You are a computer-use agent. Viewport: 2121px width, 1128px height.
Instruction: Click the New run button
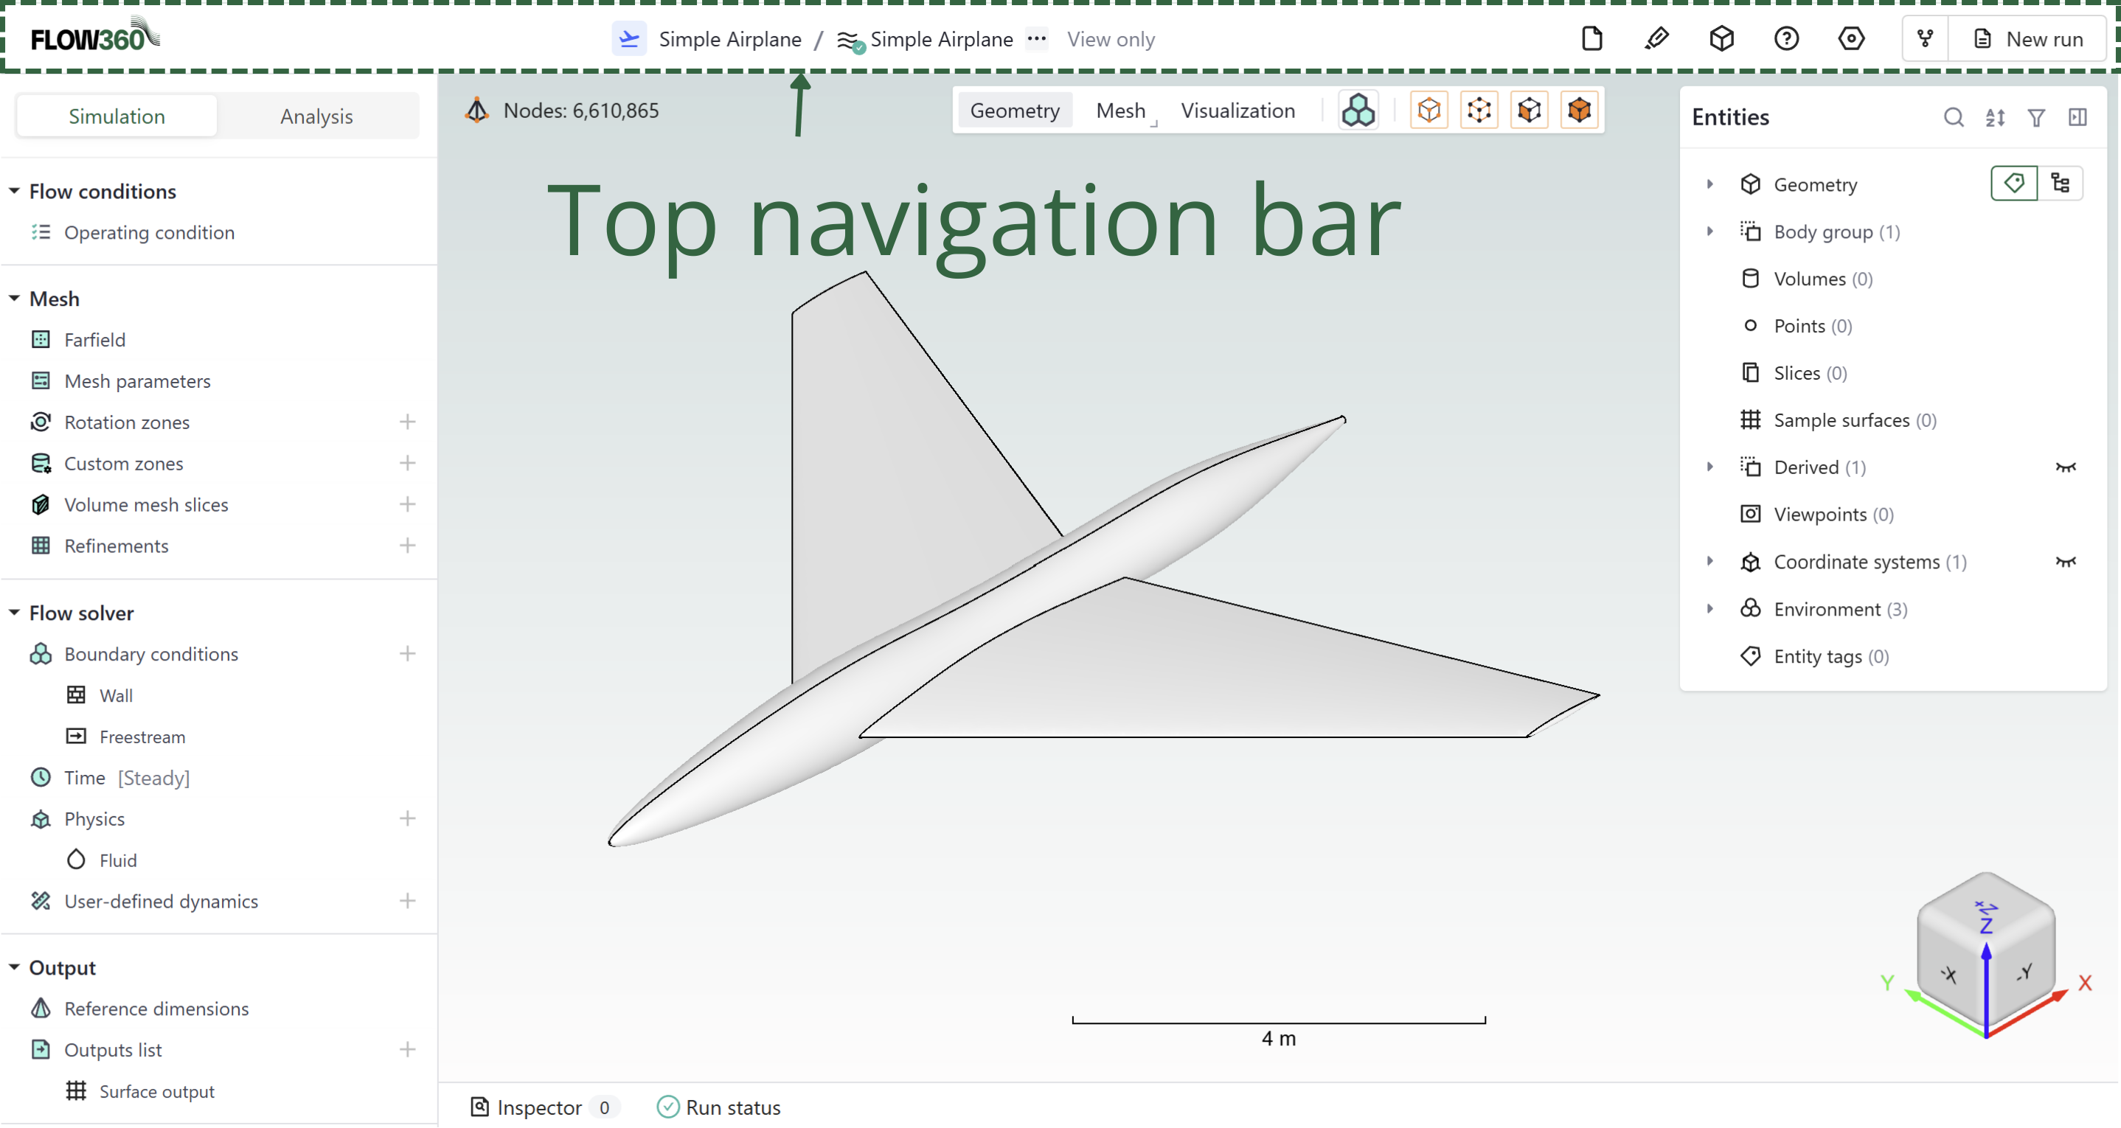click(2030, 38)
